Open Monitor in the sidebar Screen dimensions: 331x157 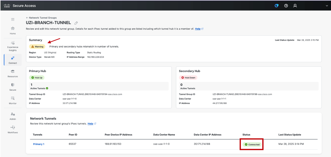(x=13, y=100)
